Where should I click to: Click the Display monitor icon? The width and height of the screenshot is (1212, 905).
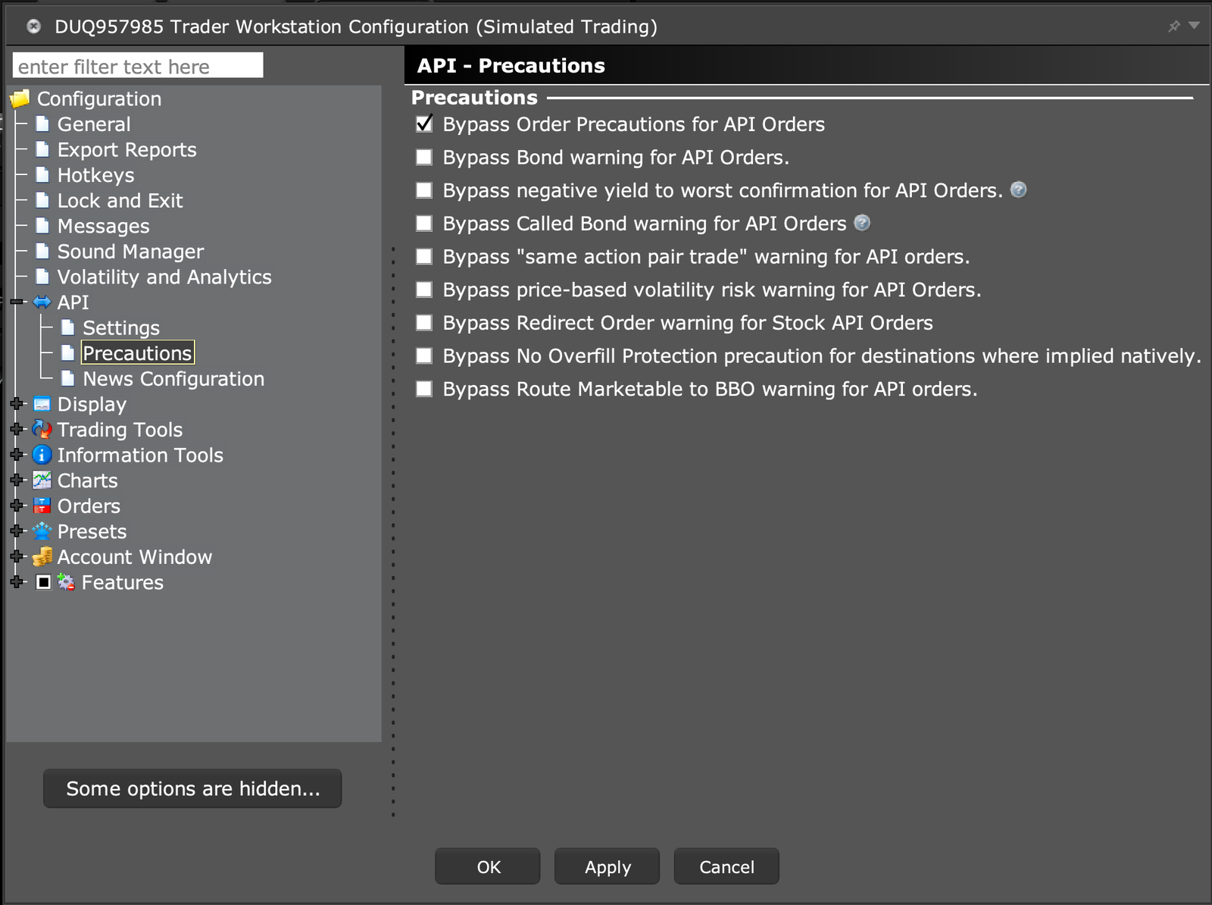42,404
